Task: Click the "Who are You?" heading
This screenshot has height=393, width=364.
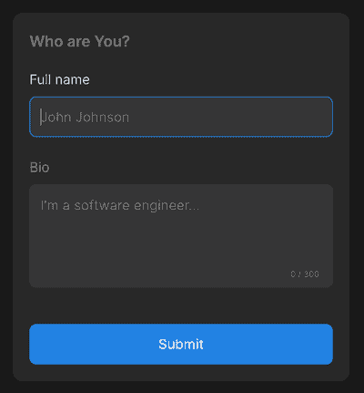Action: [79, 41]
